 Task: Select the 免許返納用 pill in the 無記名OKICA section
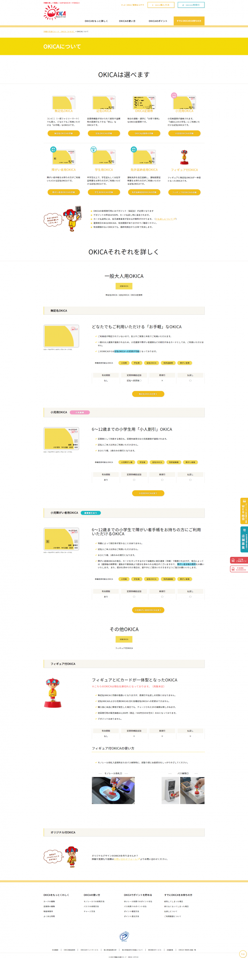pos(168,363)
